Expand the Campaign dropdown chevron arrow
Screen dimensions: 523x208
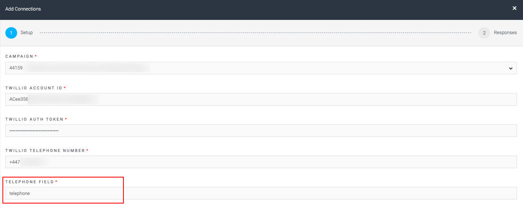(511, 68)
